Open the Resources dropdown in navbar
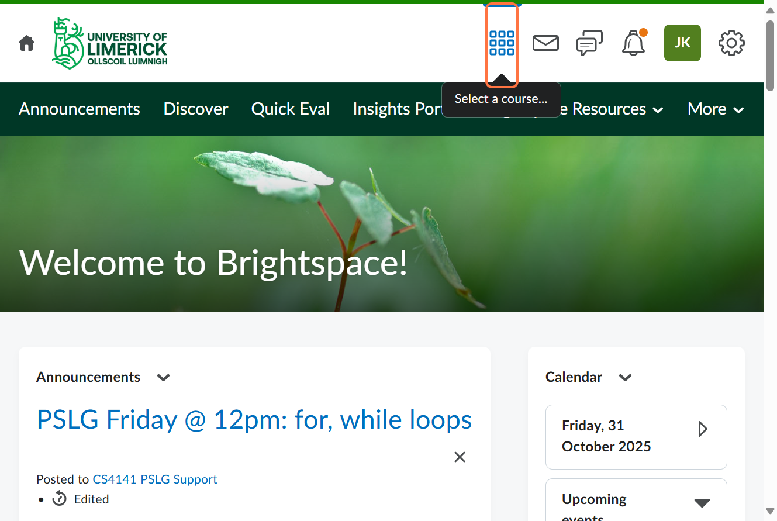Screen dimensions: 777x521 [x=617, y=109]
